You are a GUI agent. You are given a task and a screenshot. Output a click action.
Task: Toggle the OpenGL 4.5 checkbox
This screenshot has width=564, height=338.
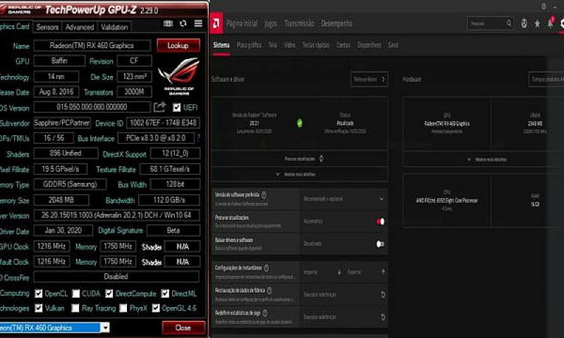(156, 308)
